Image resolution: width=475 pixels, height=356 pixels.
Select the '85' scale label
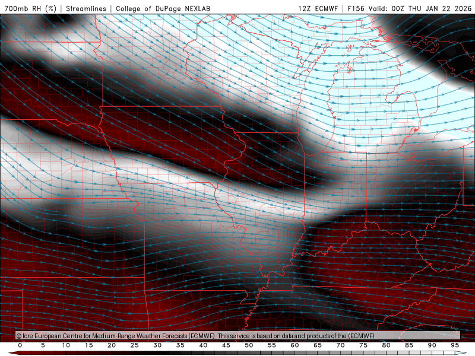(x=409, y=345)
